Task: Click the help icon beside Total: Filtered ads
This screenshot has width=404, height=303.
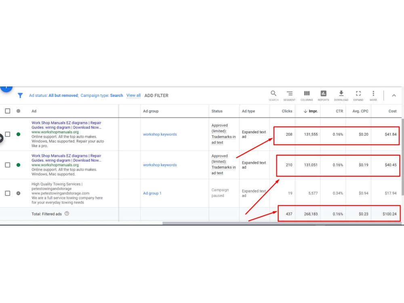Action: point(67,214)
